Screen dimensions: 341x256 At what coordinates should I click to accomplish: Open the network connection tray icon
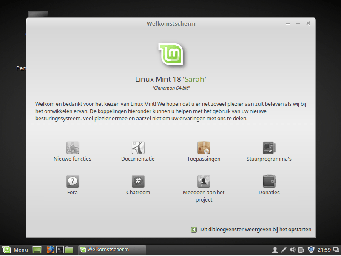tap(284, 250)
